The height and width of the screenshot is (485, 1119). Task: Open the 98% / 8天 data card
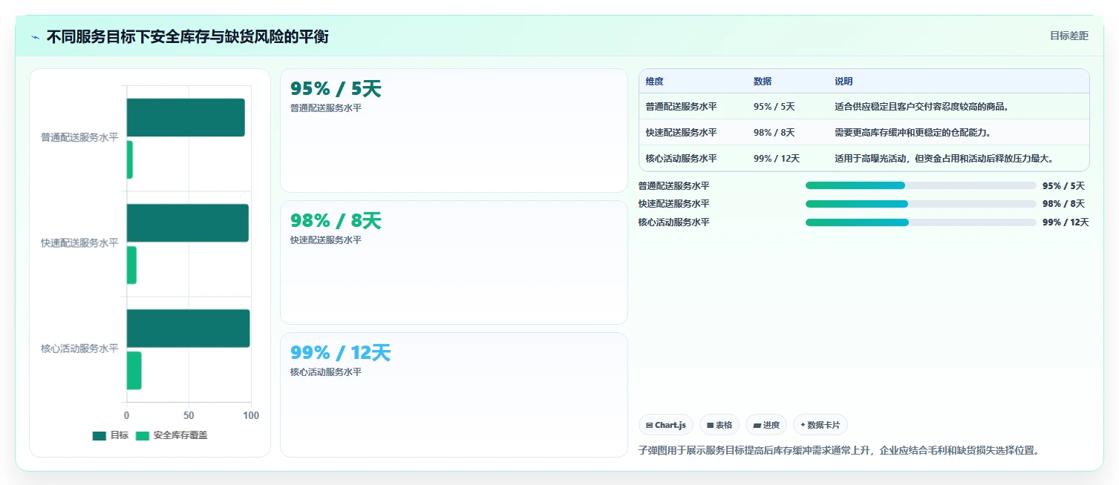[454, 263]
